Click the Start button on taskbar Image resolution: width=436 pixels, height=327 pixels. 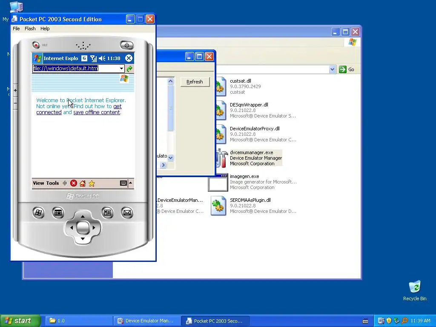click(x=20, y=321)
